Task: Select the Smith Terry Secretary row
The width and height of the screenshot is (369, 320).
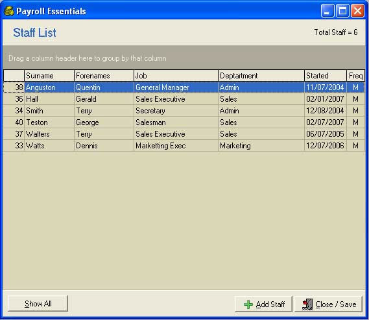Action: (x=184, y=111)
